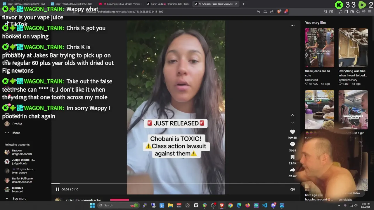Image resolution: width=374 pixels, height=210 pixels.
Task: Open the Windows Start menu
Action: [92, 205]
